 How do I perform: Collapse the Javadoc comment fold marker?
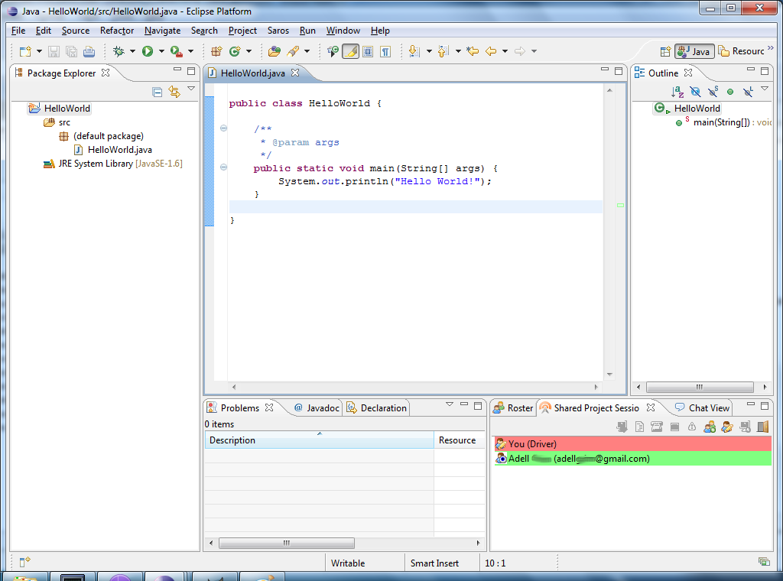pos(223,128)
